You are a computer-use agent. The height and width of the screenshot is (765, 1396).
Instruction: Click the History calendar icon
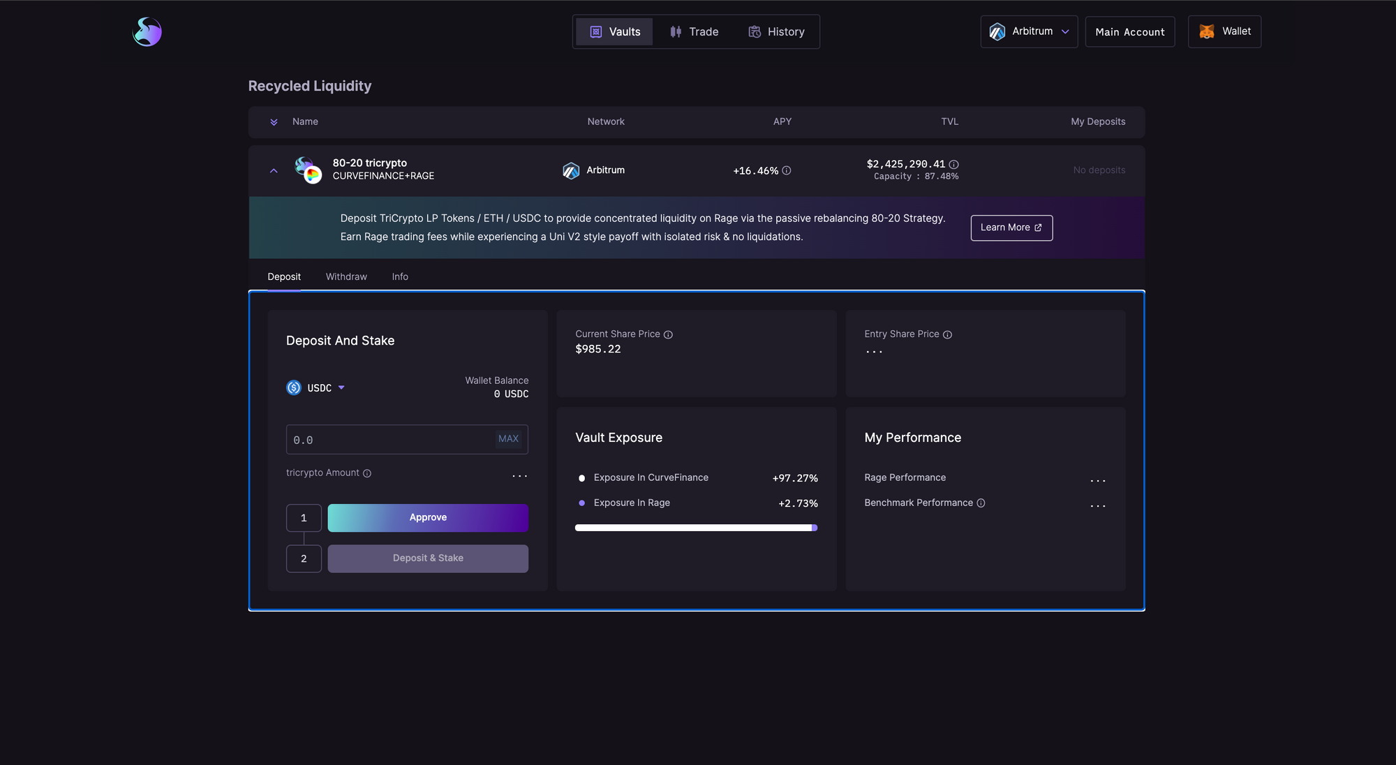pyautogui.click(x=755, y=31)
